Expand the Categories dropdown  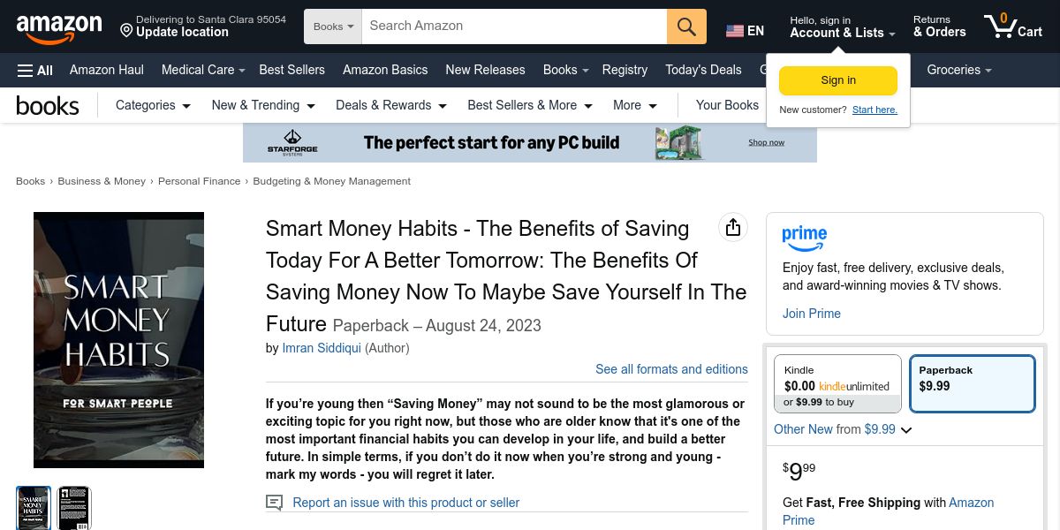[153, 105]
